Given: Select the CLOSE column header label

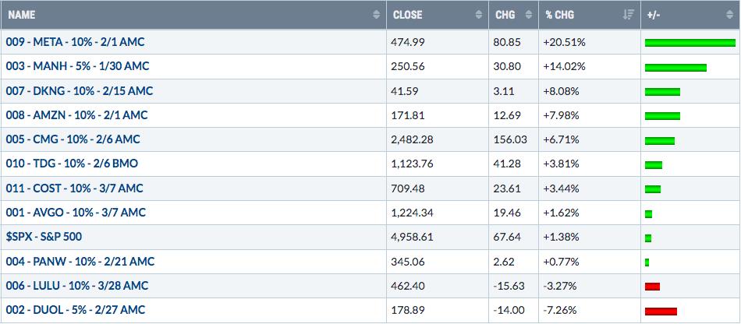Looking at the screenshot, I should pyautogui.click(x=407, y=15).
